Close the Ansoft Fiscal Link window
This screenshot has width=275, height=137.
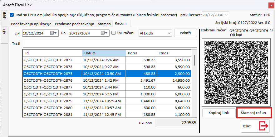pyautogui.click(x=271, y=5)
